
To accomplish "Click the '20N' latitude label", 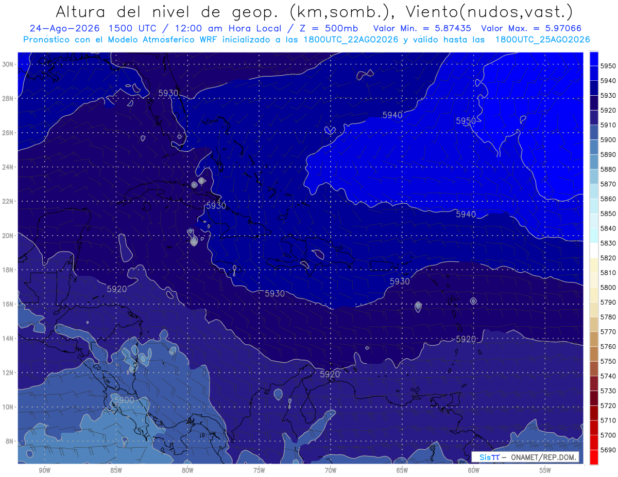I will click(8, 236).
